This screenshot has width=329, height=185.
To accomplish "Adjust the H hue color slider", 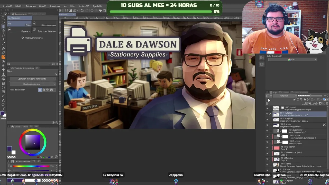I will (x=31, y=166).
